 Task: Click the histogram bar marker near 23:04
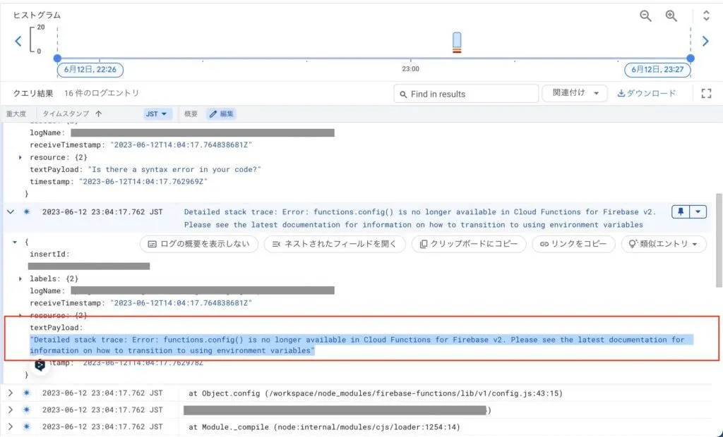(457, 42)
